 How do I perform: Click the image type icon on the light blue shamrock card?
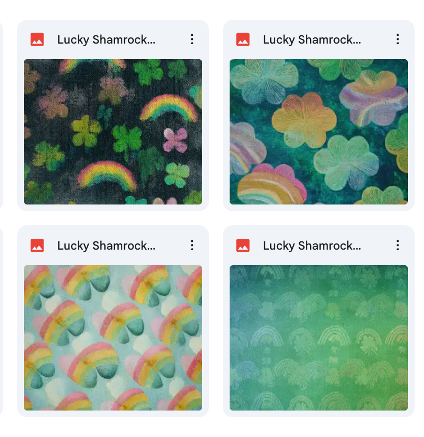click(37, 245)
